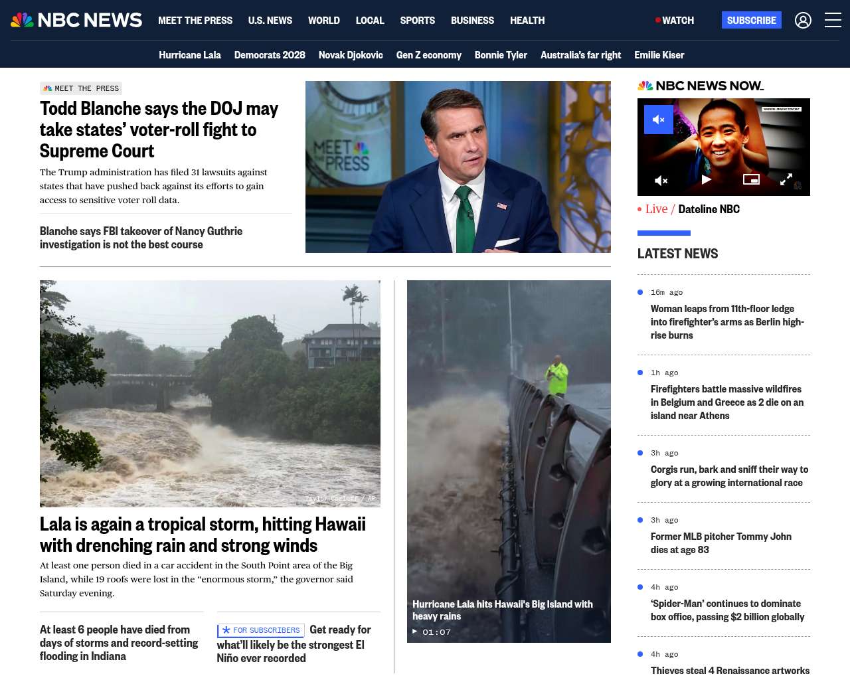Open the Indiana storms flooding story
Screen dimensions: 850x680
tap(119, 643)
